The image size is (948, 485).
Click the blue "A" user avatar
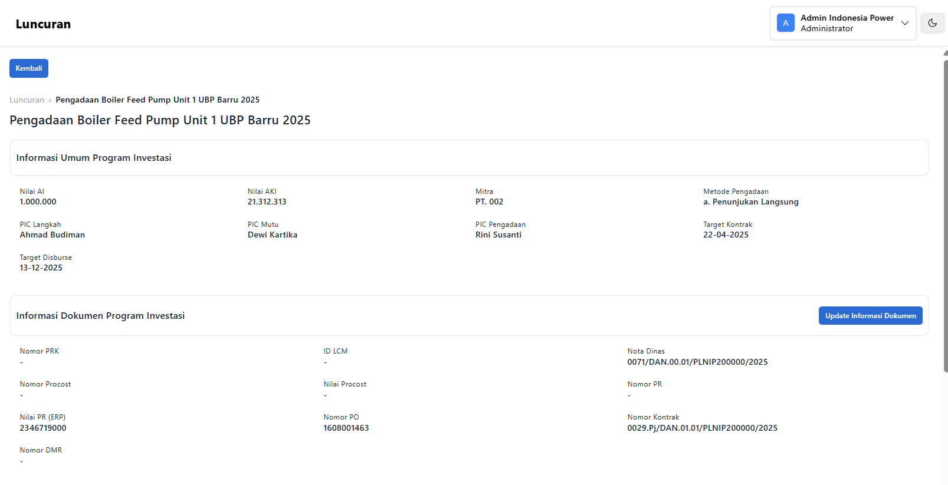(785, 23)
